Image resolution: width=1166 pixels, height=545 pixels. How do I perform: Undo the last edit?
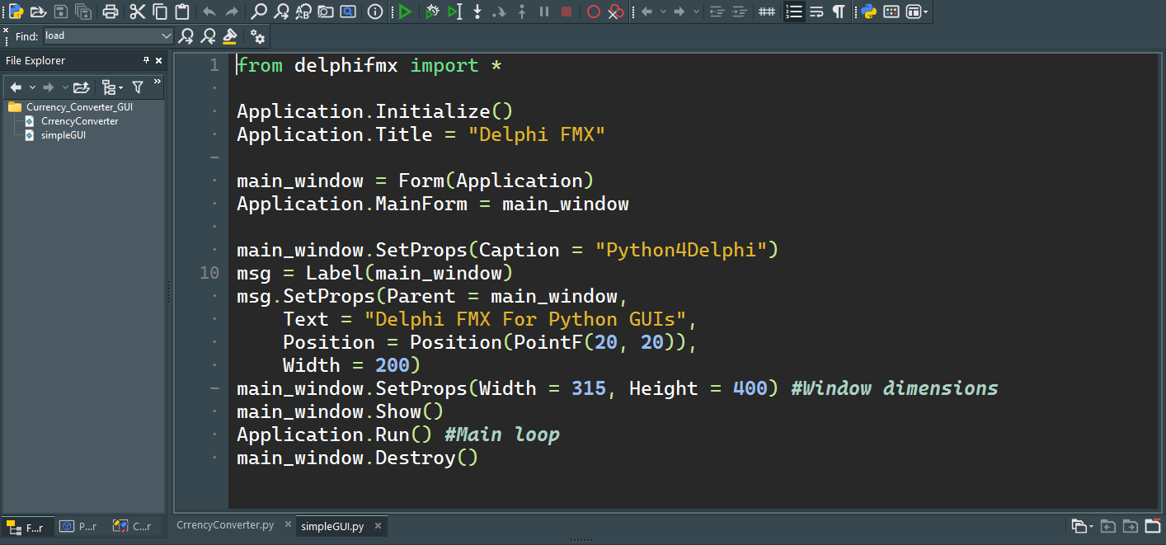point(209,12)
